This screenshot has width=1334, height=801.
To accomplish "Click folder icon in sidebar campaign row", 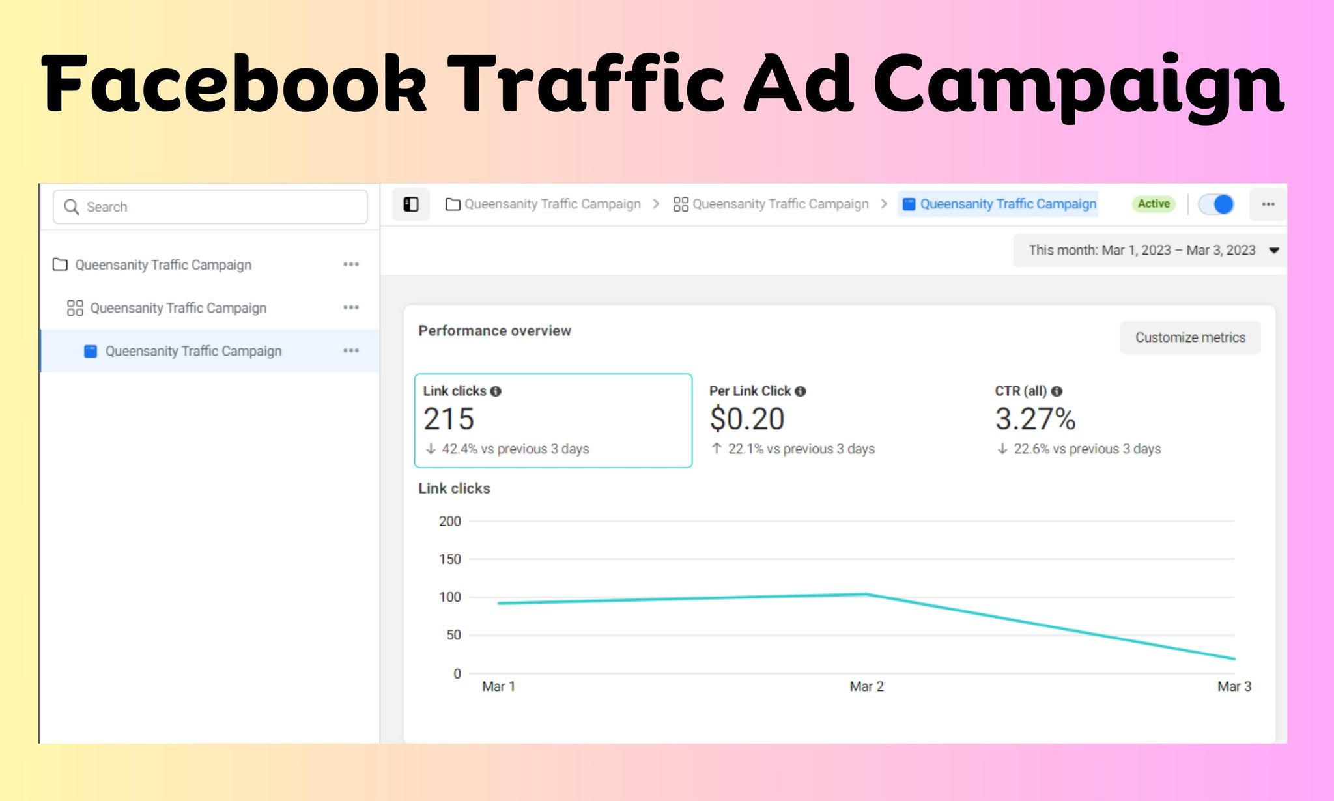I will 60,264.
